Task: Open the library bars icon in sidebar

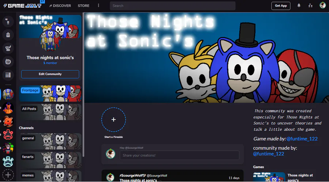Action: click(8, 75)
